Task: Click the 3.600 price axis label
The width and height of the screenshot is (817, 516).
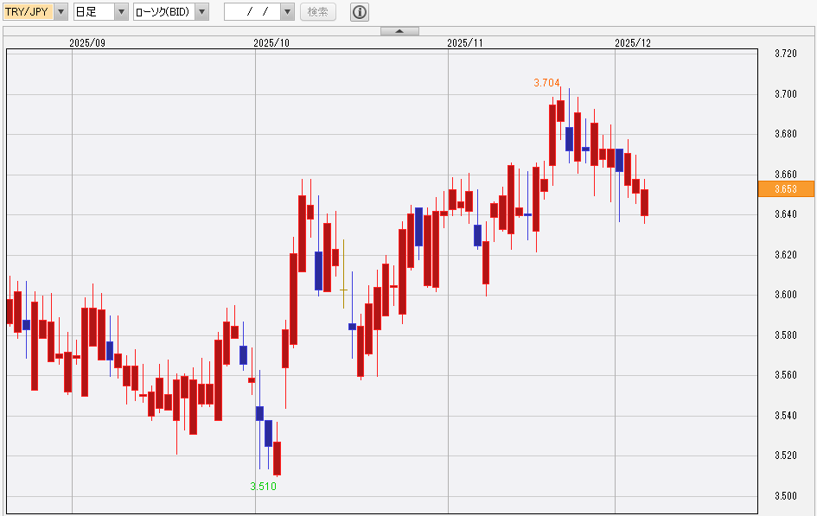Action: (x=786, y=295)
